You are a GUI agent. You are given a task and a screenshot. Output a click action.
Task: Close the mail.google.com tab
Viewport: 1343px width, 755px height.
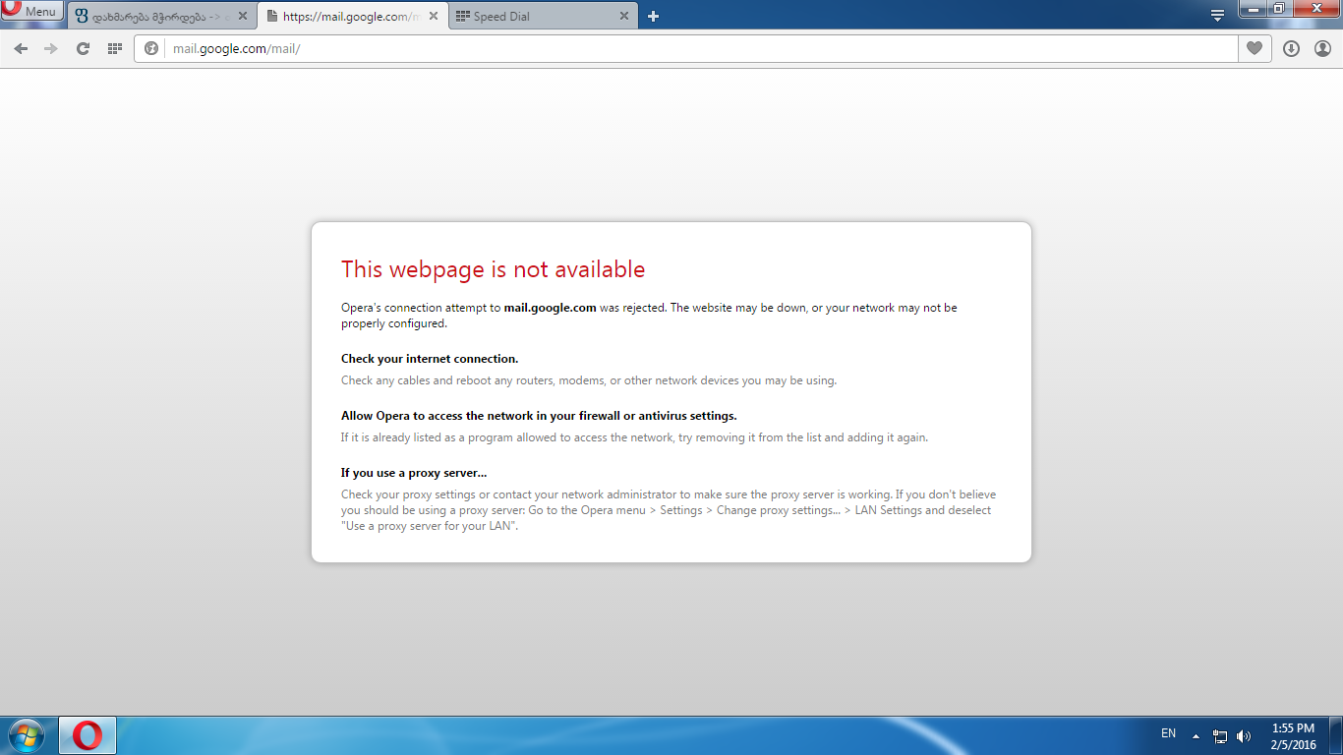(x=433, y=16)
